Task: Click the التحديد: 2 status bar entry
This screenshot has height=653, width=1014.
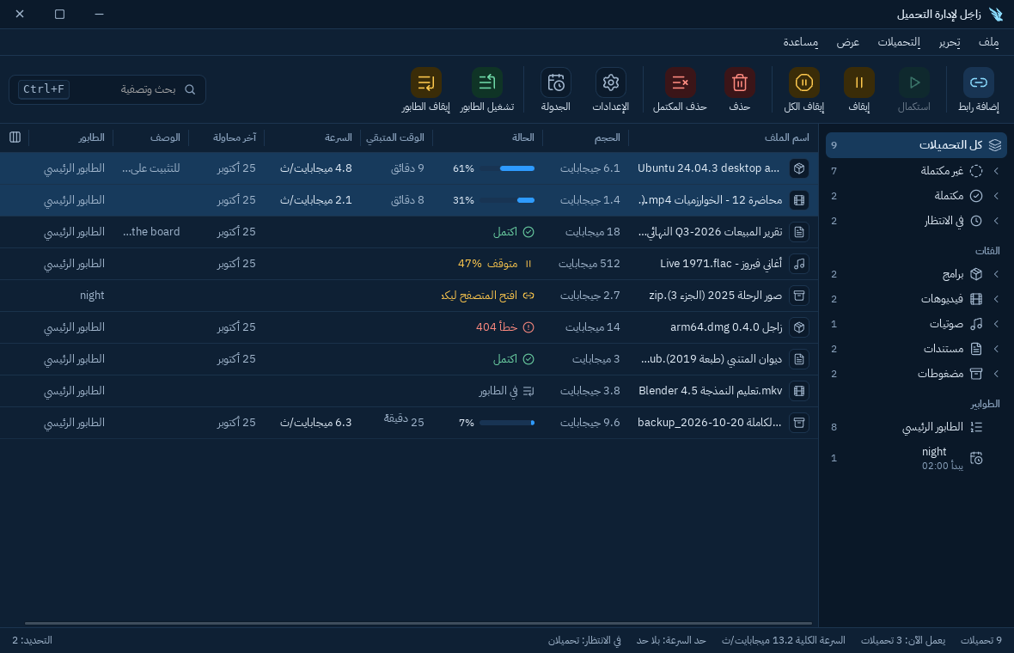Action: coord(33,640)
